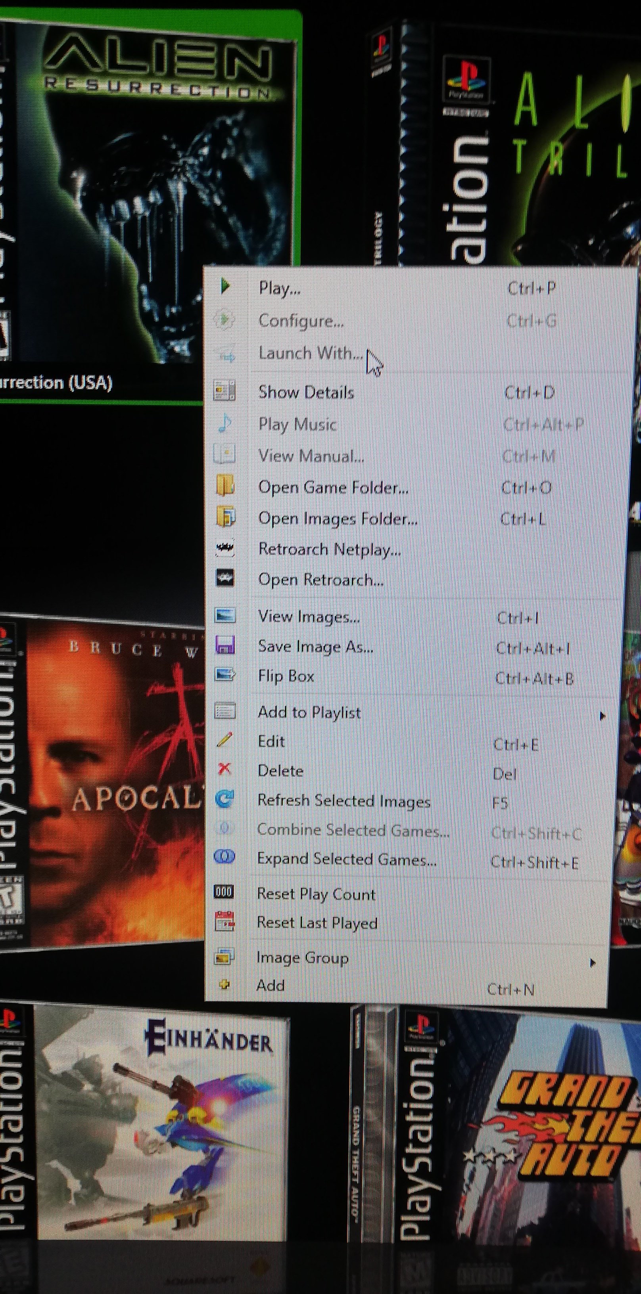641x1294 pixels.
Task: Click the Retroarch Netplay invader icon
Action: point(225,548)
